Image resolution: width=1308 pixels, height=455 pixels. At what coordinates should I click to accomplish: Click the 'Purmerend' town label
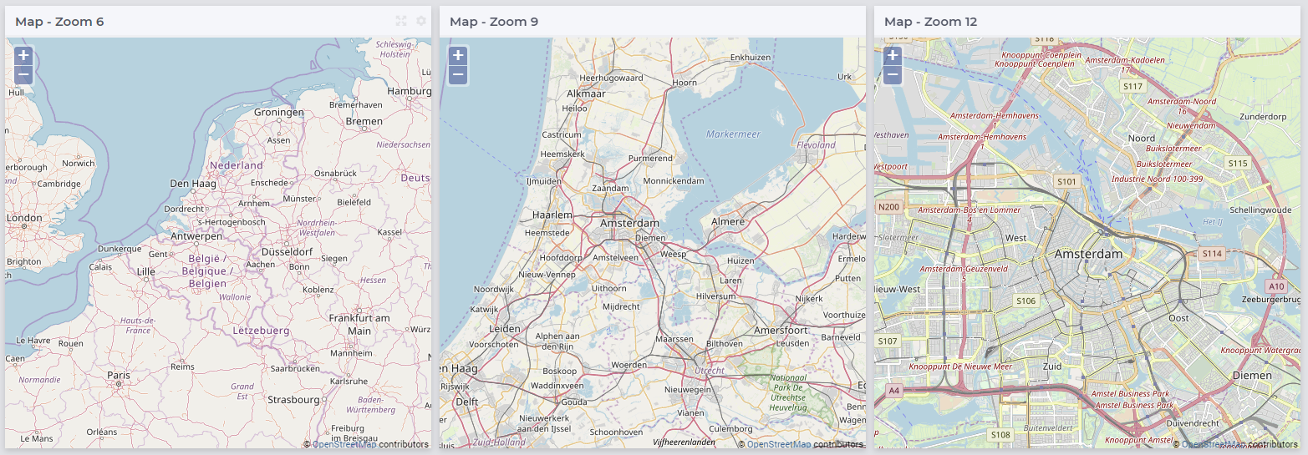[x=650, y=158]
